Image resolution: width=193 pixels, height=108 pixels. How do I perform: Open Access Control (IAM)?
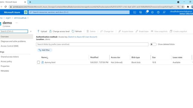(x=10, y=46)
